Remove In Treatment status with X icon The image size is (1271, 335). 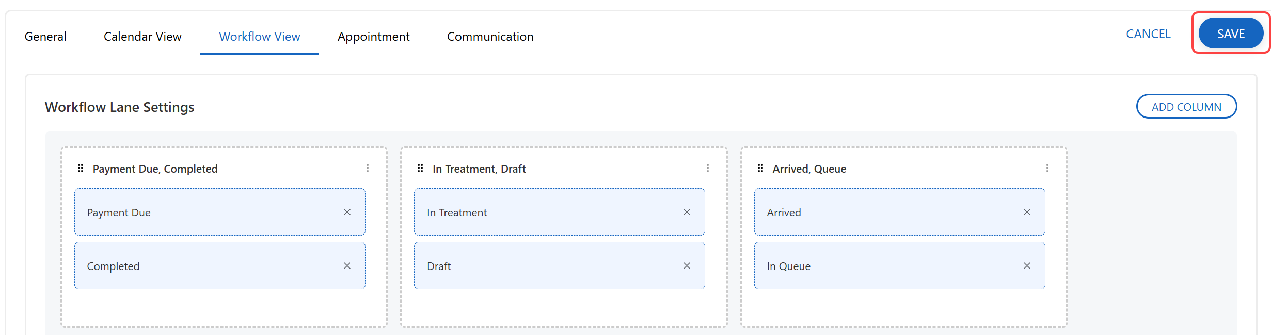pyautogui.click(x=687, y=212)
